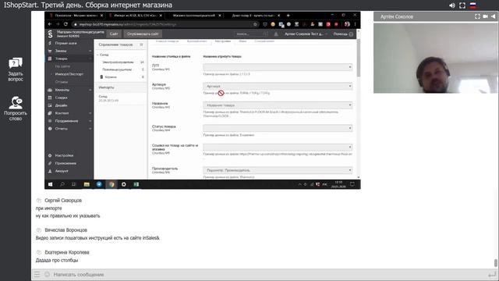Viewport: 499px width, 281px height.
Task: Click the admin search field
Action: pyautogui.click(x=251, y=34)
